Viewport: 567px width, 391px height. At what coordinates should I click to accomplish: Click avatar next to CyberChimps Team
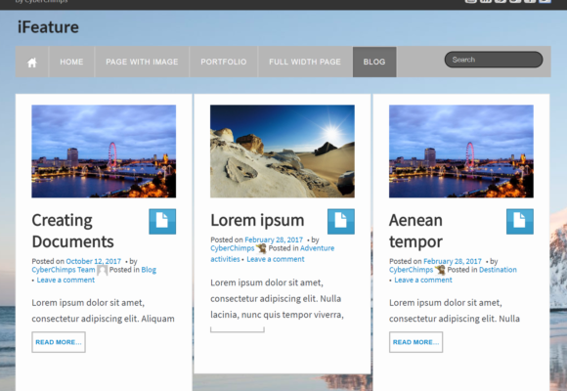[102, 270]
